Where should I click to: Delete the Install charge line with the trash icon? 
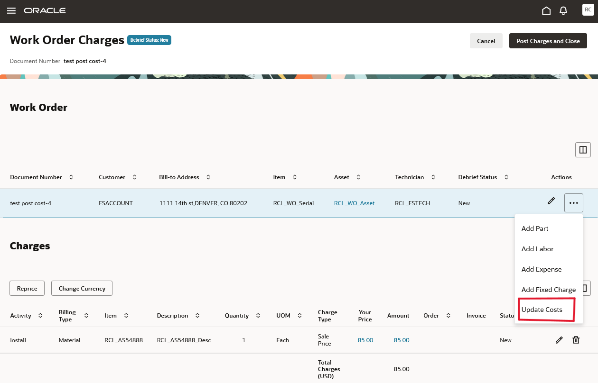click(576, 340)
